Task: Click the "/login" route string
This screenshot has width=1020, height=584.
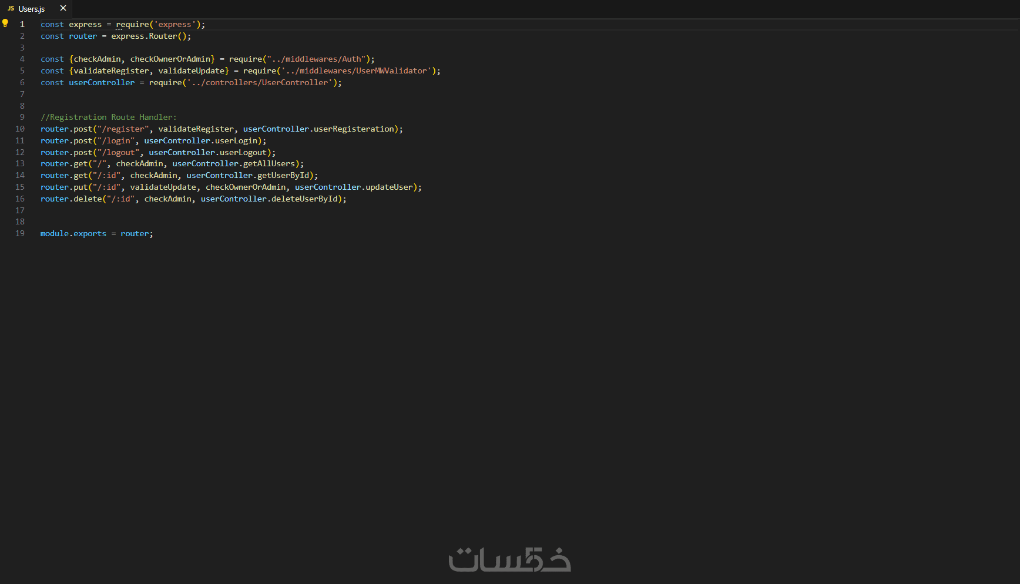Action: point(116,141)
